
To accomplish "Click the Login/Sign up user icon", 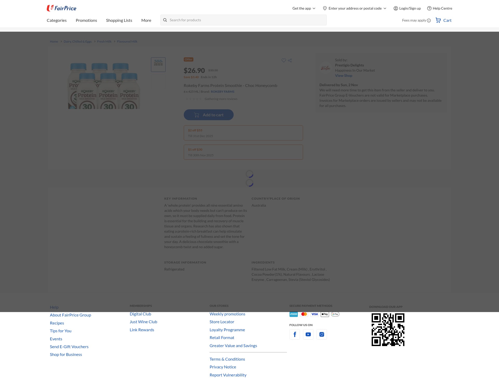I will [396, 8].
